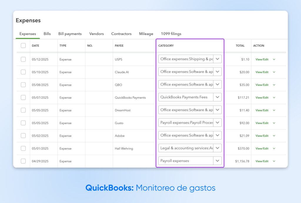The height and width of the screenshot is (203, 301).
Task: Check the Hall Wehring expense row
Action: click(x=23, y=148)
